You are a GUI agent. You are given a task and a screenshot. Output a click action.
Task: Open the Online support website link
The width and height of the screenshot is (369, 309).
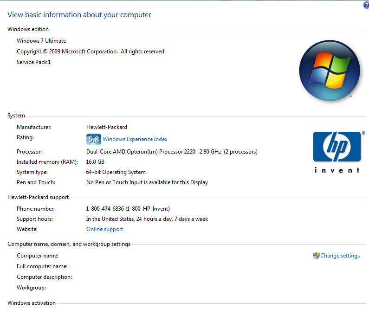click(105, 229)
